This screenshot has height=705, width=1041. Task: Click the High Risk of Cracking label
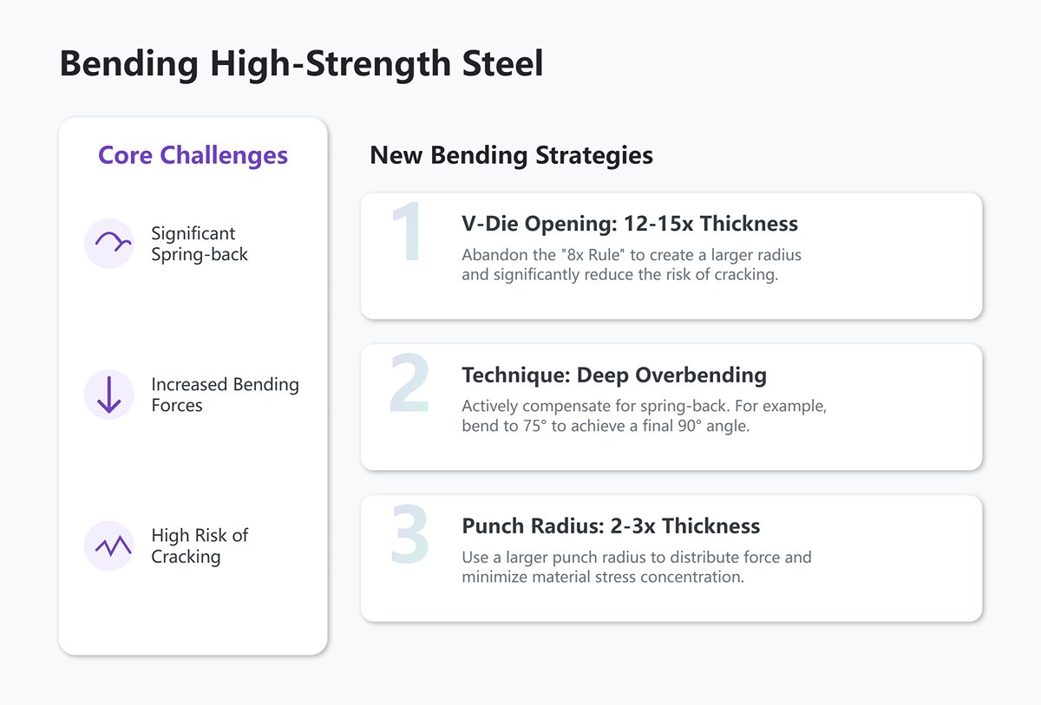point(199,545)
